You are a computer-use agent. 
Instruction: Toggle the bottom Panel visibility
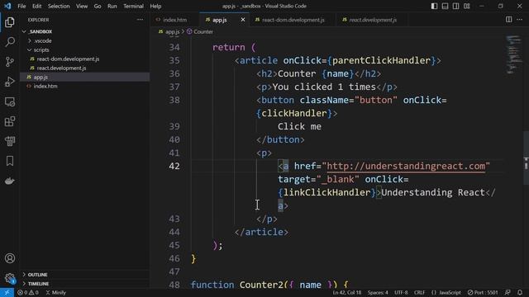click(445, 6)
